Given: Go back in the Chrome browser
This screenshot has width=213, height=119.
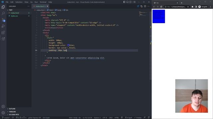Looking at the screenshot, I should pos(154,7).
